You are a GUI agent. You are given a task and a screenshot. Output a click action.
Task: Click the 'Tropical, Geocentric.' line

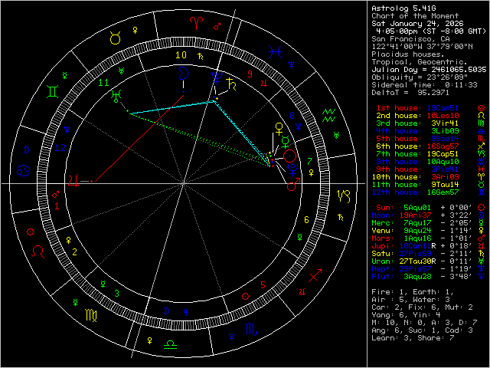click(x=420, y=62)
